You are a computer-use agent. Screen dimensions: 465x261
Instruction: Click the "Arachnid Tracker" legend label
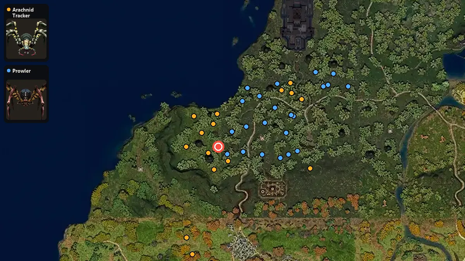(x=23, y=12)
